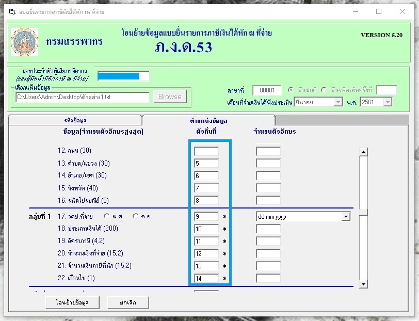Image resolution: width=419 pixels, height=321 pixels.
Task: Click the ข้อมูล(จำนวนตัวอักษรสูงสุด) column heading
Action: (103, 132)
